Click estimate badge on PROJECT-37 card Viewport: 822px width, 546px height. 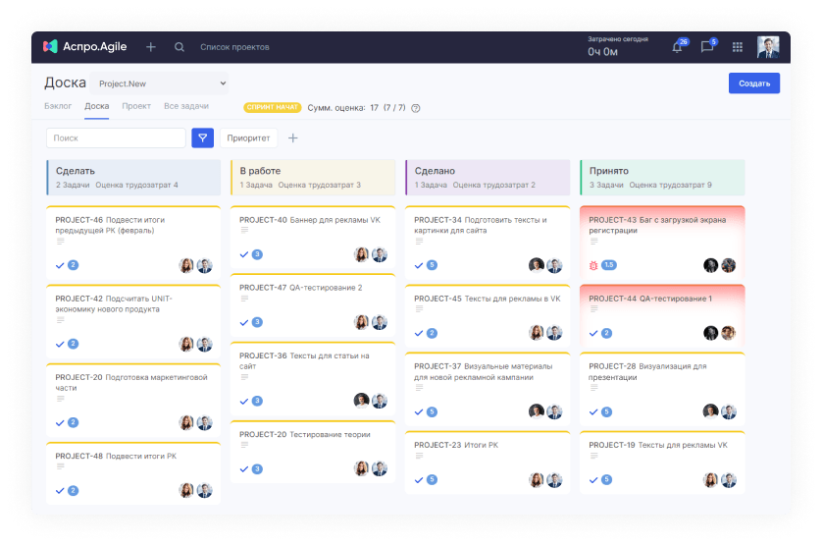point(432,412)
